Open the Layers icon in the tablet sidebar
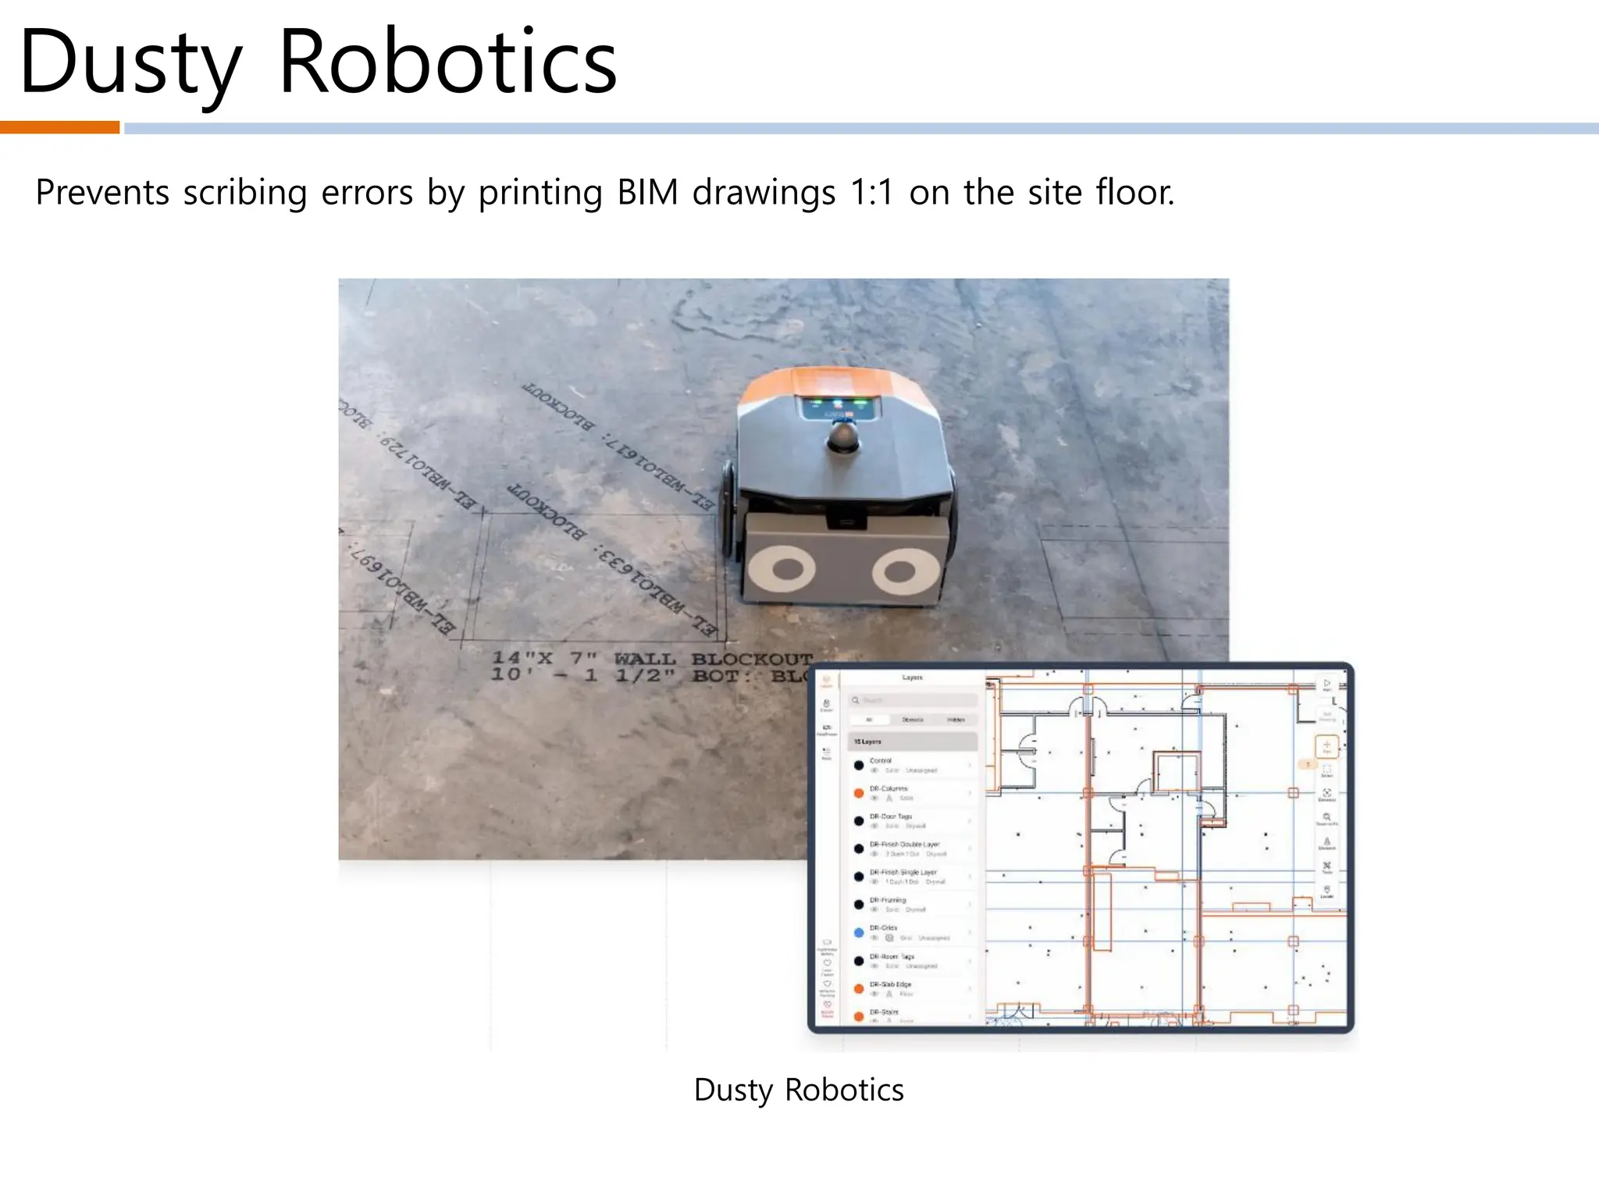 click(827, 681)
